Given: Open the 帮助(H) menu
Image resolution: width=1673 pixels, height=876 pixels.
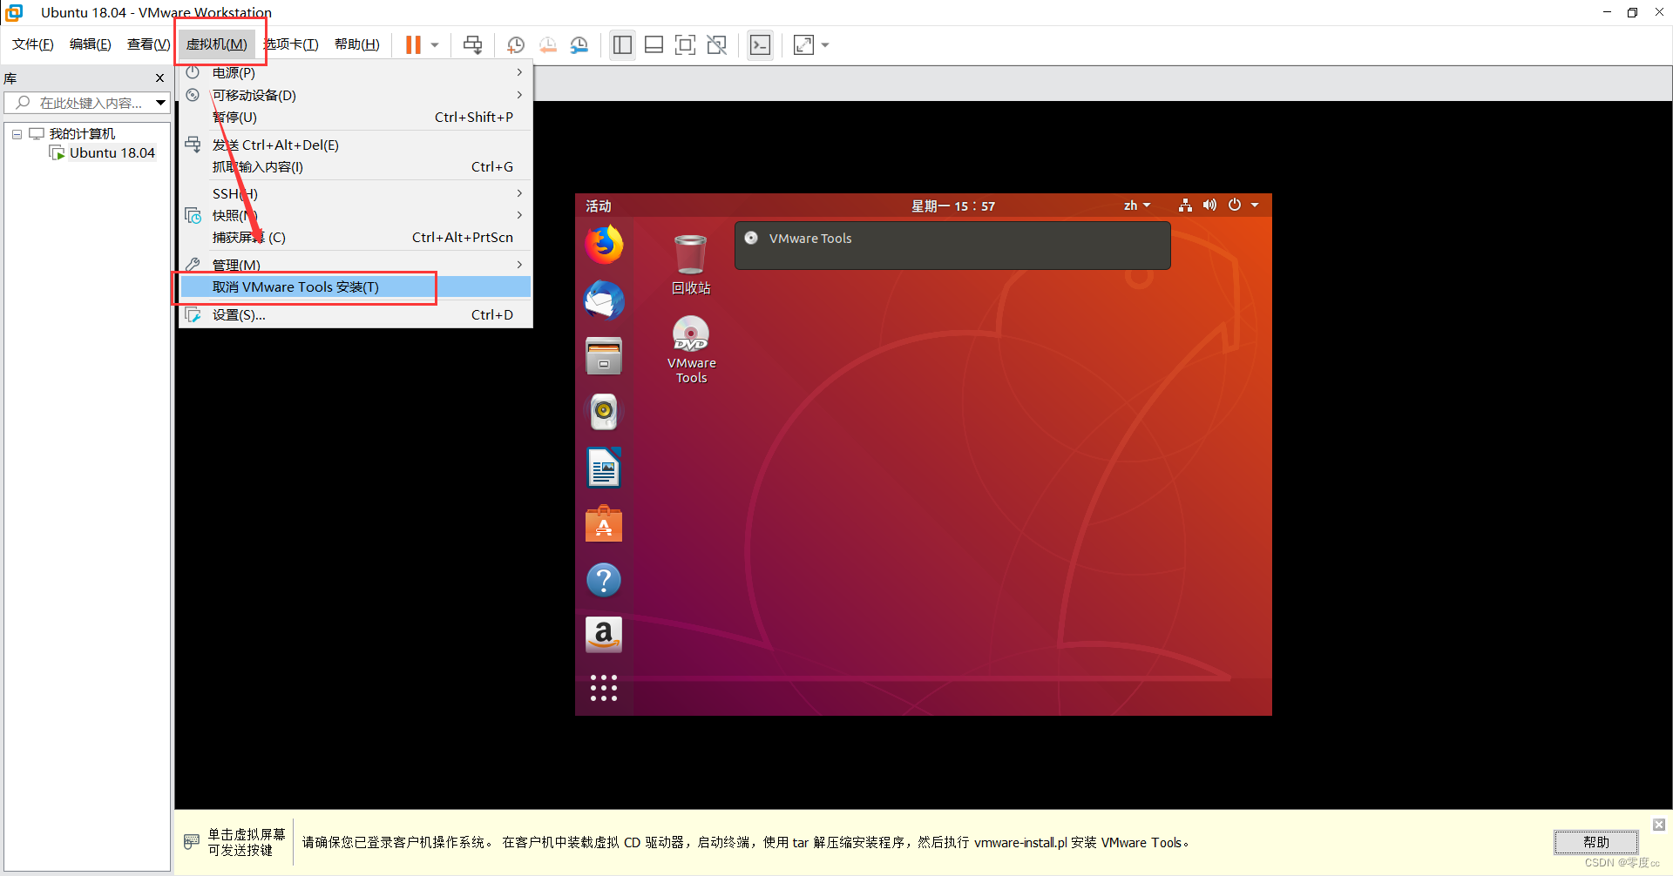Looking at the screenshot, I should (x=356, y=44).
